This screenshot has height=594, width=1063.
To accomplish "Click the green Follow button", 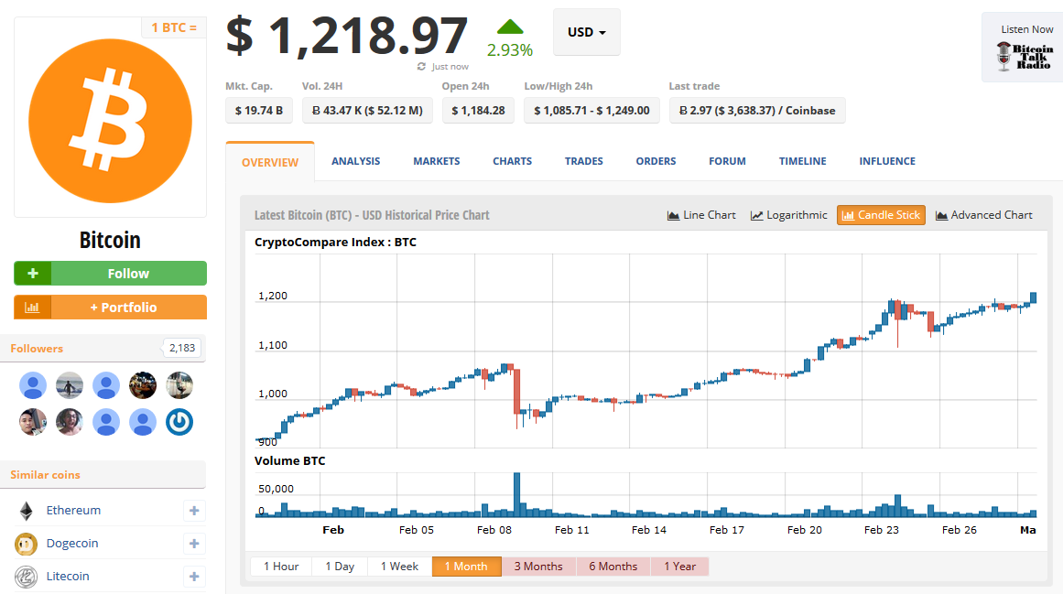I will pos(110,274).
